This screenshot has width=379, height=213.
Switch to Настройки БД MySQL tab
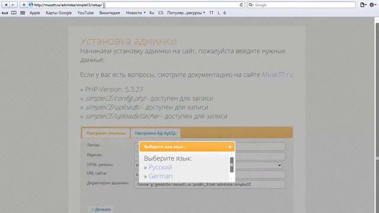[155, 133]
